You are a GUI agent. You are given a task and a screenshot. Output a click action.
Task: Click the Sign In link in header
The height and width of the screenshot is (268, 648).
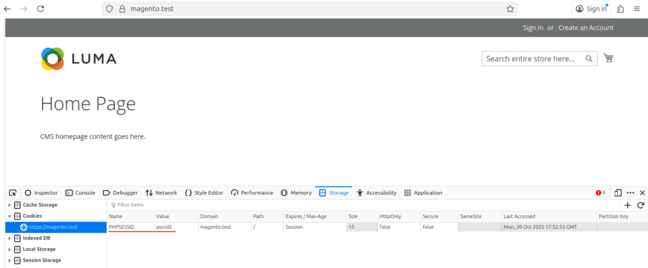(x=533, y=28)
